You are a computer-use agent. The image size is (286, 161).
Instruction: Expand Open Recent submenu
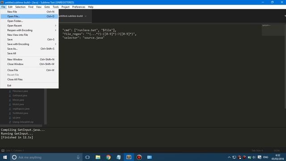tap(29, 25)
